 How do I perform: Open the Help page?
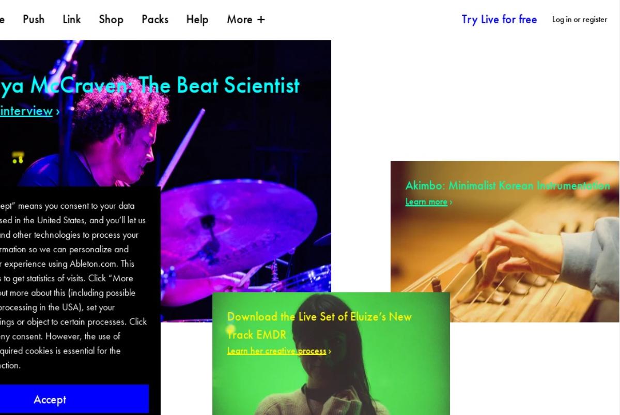[x=197, y=19]
